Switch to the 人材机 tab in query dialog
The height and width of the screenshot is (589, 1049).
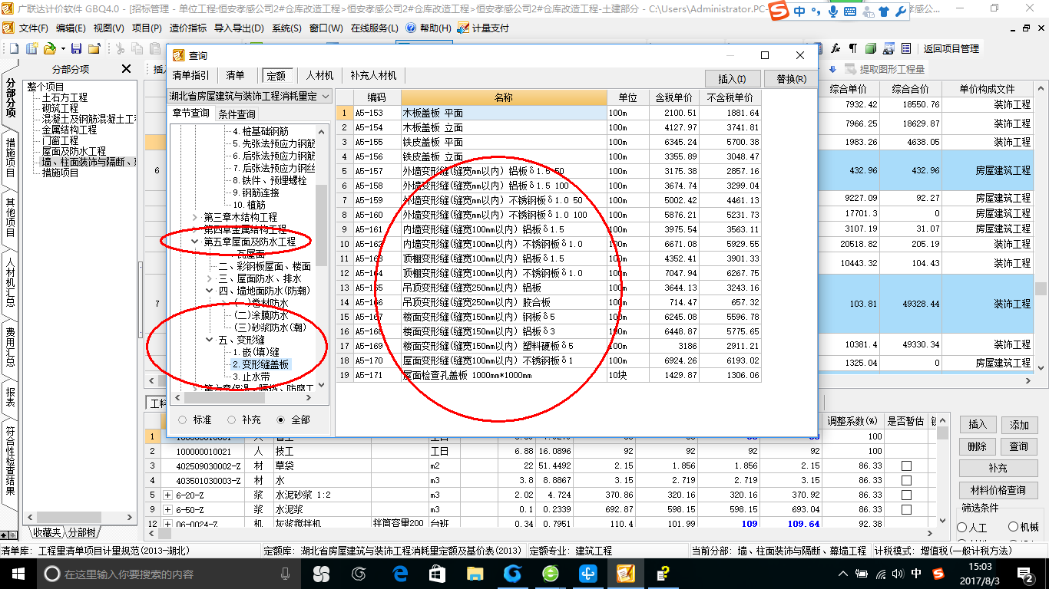(x=319, y=76)
